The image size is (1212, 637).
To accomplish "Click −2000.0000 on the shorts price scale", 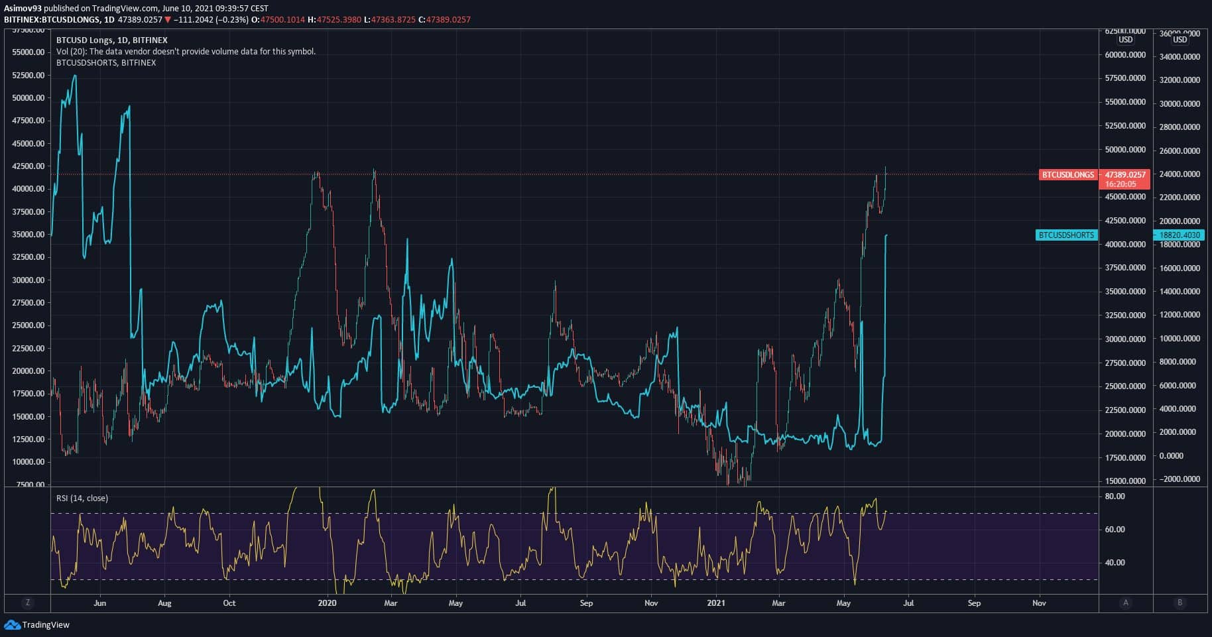I will coord(1179,479).
